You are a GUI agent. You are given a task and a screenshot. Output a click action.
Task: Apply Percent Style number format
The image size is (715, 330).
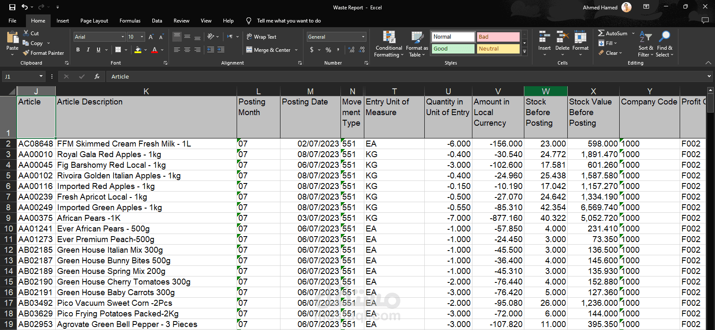(328, 50)
